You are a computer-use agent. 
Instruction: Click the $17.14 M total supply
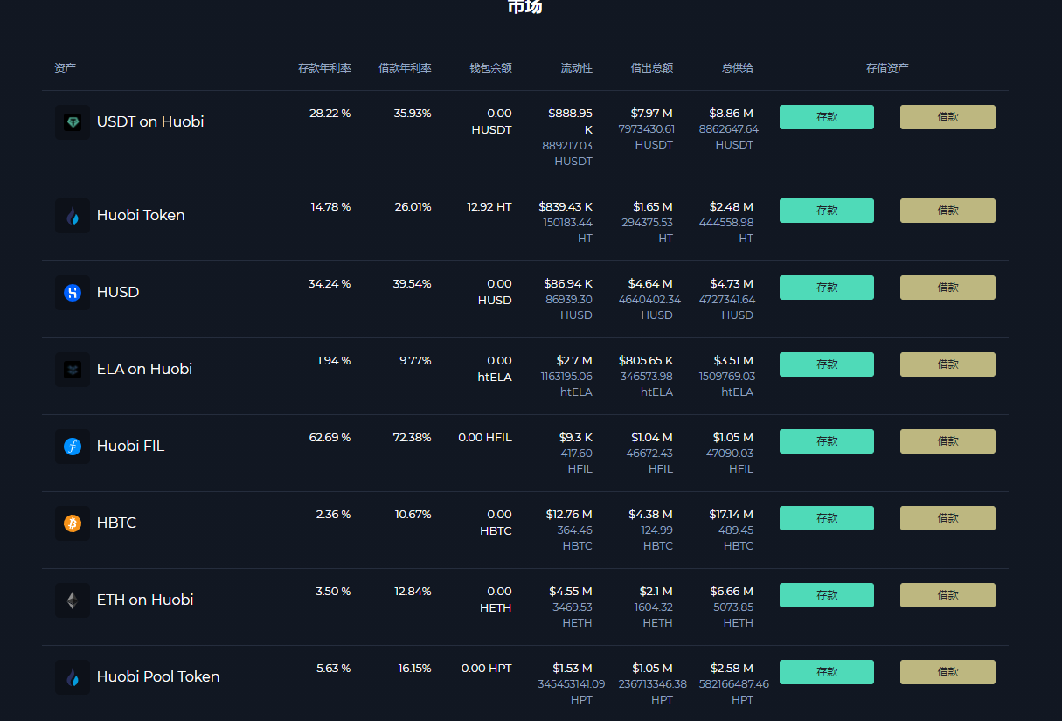click(x=731, y=515)
